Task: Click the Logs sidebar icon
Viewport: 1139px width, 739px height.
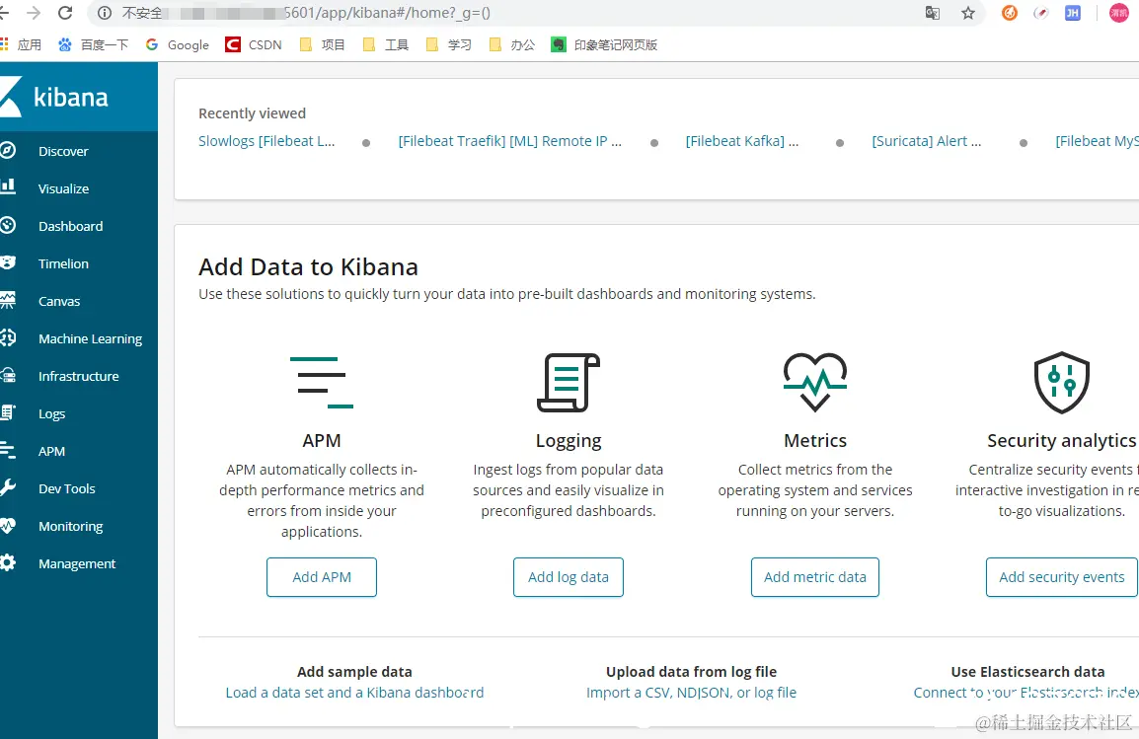Action: (7, 413)
